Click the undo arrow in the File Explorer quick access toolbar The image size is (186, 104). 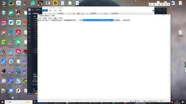coord(53,8)
